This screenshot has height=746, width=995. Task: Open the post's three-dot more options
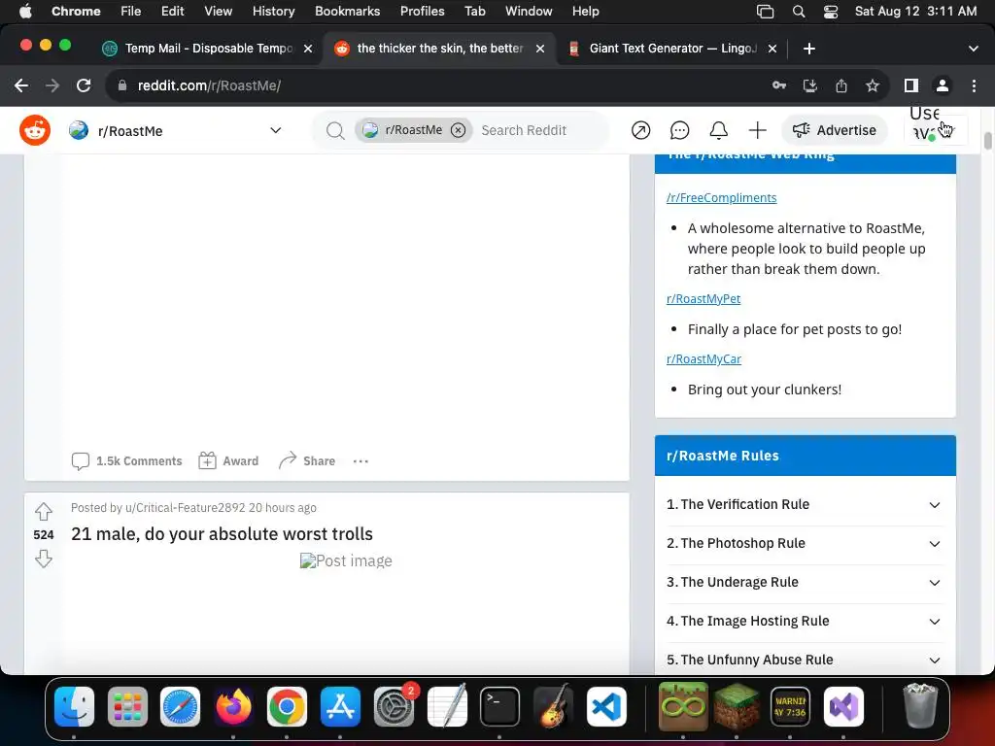360,461
